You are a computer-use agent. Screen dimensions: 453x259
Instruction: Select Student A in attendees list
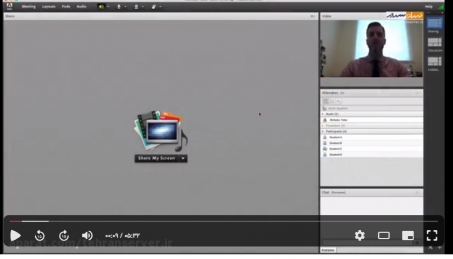(x=336, y=137)
